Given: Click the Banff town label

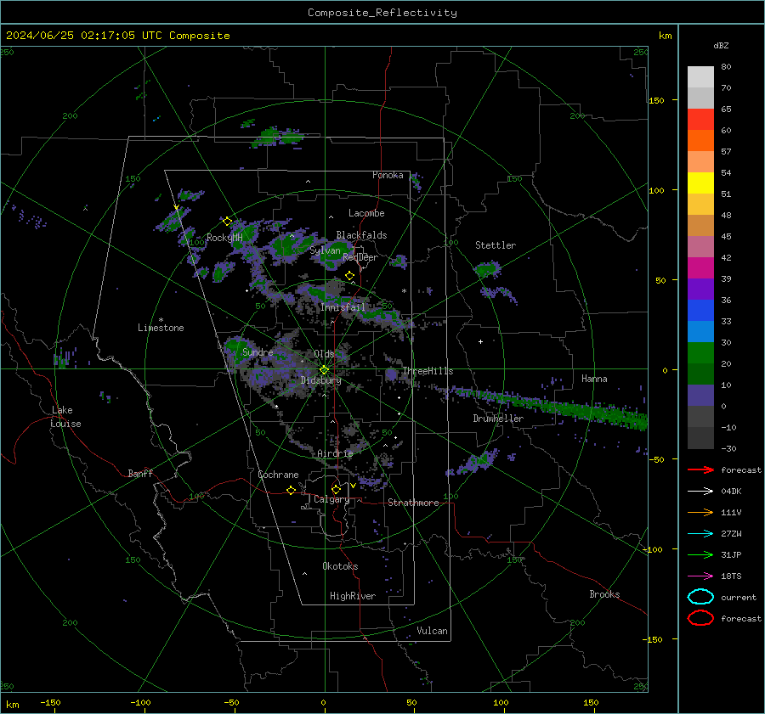Looking at the screenshot, I should (140, 473).
